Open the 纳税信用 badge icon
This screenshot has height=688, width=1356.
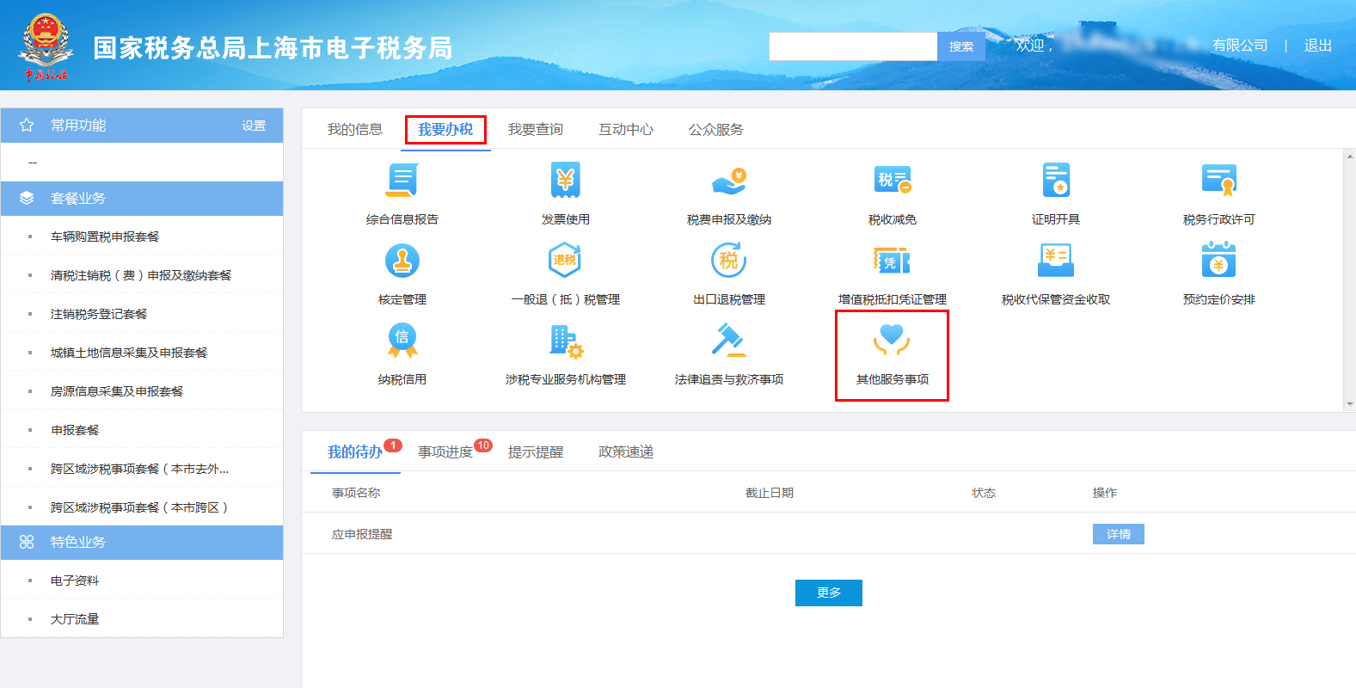tap(402, 341)
